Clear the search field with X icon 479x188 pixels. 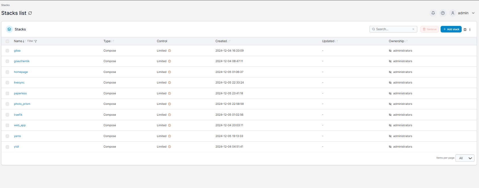tap(413, 29)
